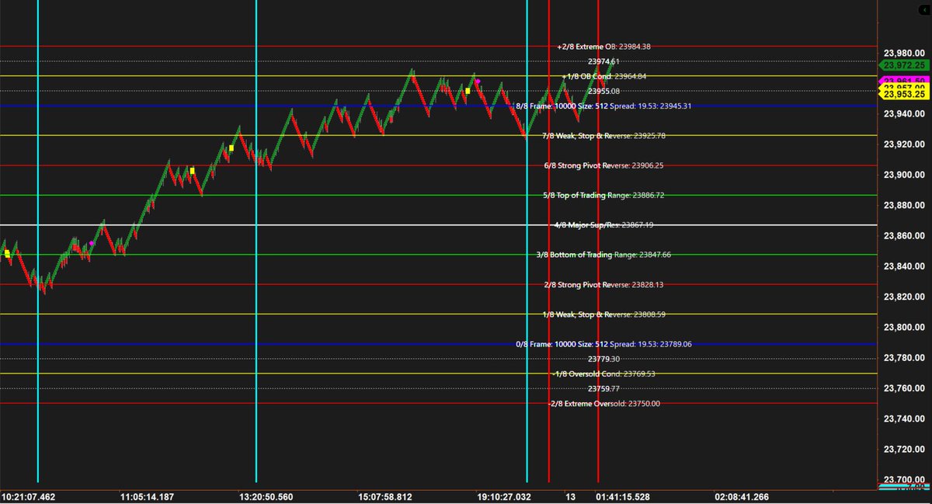932x504 pixels.
Task: Select the 7/8 Weak, Stop & Reverse 23925.78 label
Action: (x=603, y=136)
